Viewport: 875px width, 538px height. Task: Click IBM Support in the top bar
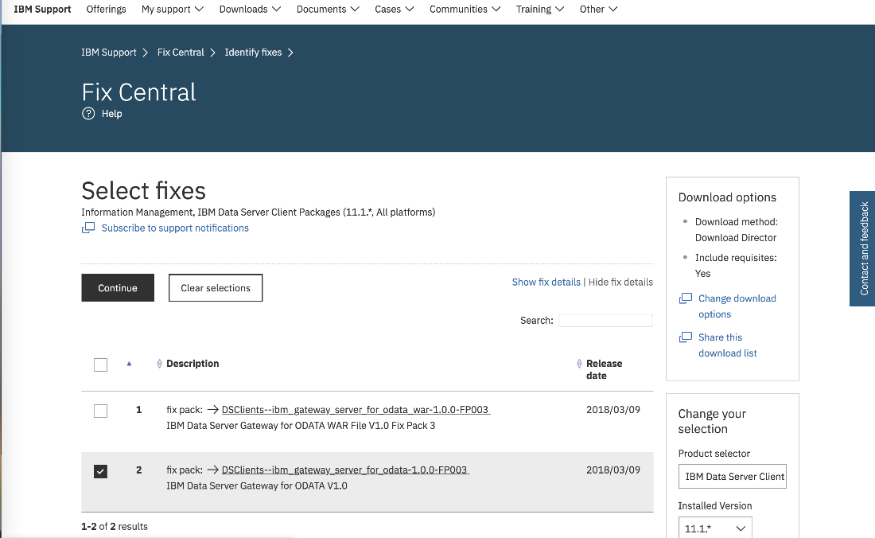[42, 10]
